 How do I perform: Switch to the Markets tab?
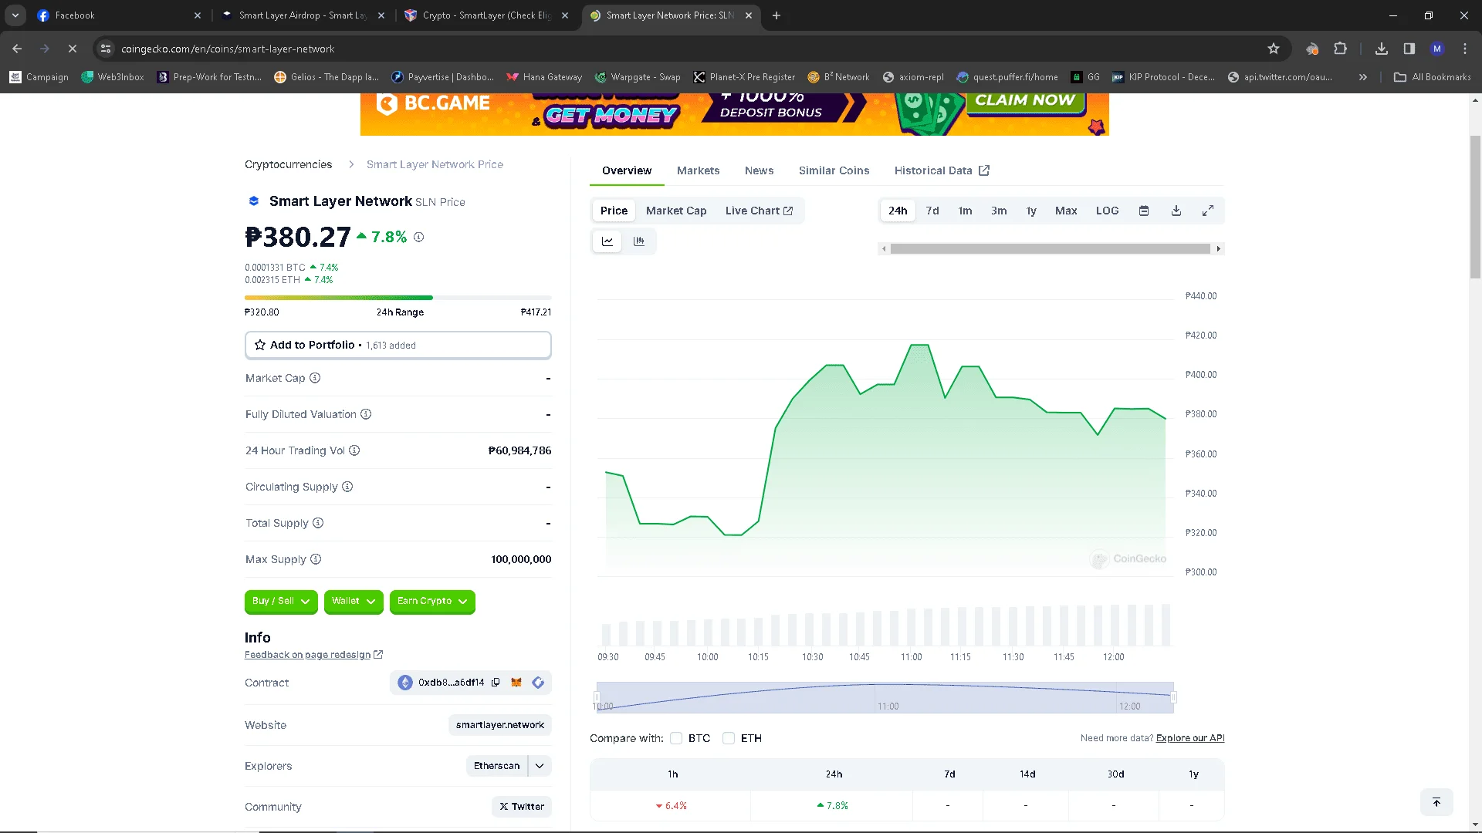click(698, 170)
